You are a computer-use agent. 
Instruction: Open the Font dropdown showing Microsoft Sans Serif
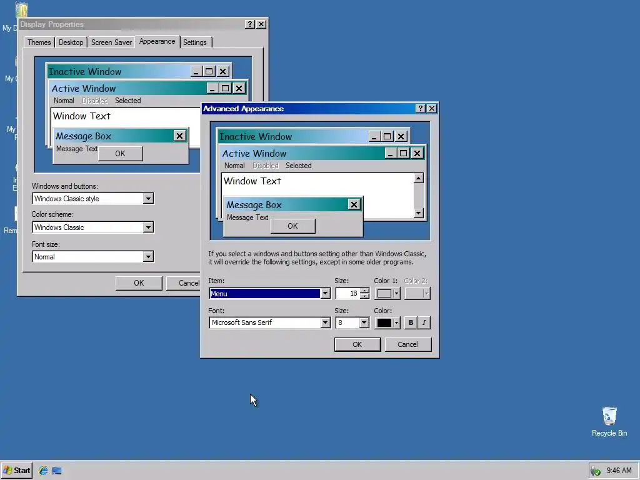(325, 322)
